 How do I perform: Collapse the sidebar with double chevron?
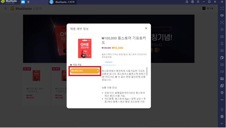(x=222, y=2)
